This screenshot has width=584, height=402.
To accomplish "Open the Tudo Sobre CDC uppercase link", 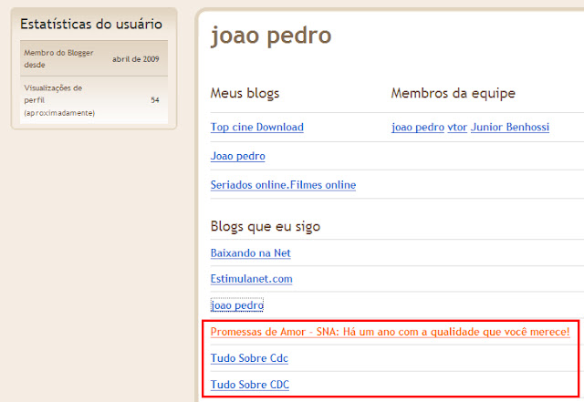I will click(249, 385).
